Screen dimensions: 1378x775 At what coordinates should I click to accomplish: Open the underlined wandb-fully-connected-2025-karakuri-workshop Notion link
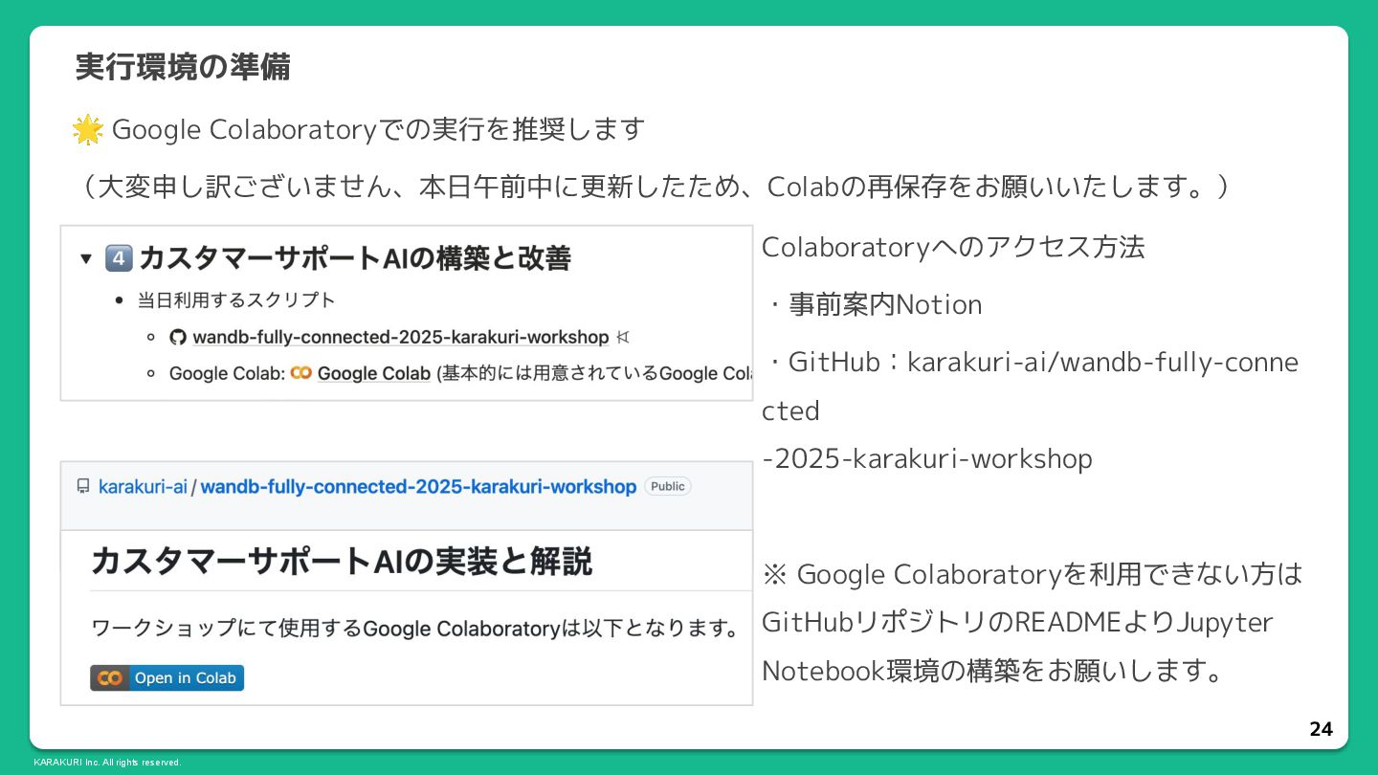pos(400,337)
